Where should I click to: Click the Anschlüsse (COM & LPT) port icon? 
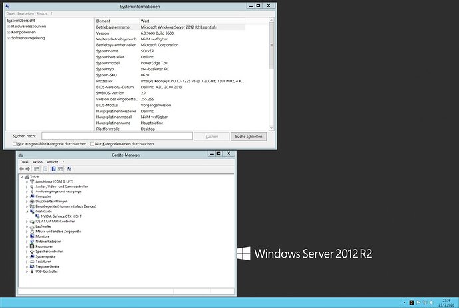pyautogui.click(x=32, y=181)
